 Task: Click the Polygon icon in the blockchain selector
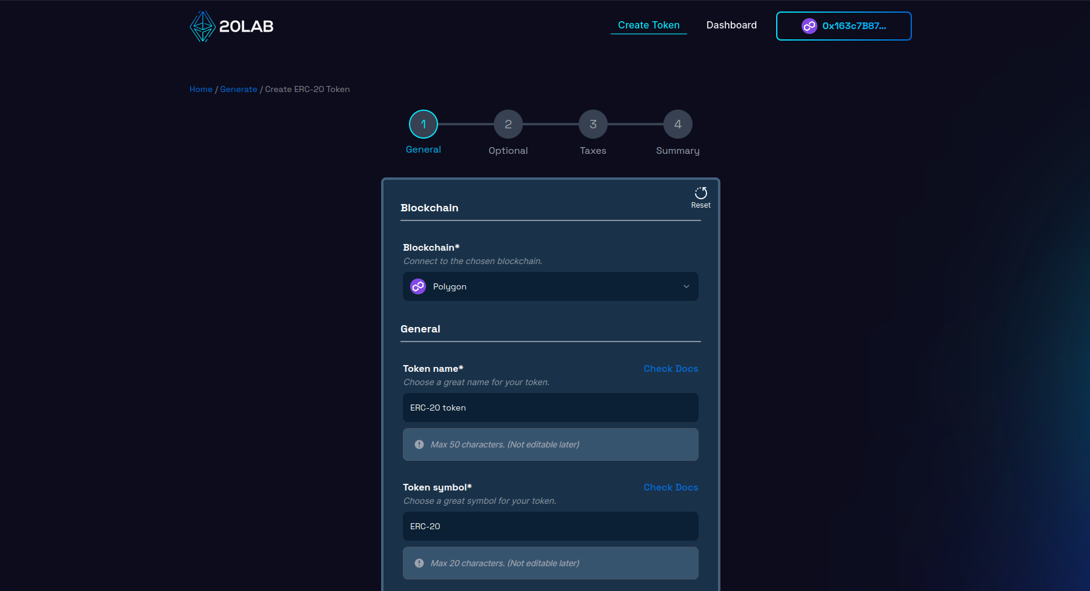418,286
